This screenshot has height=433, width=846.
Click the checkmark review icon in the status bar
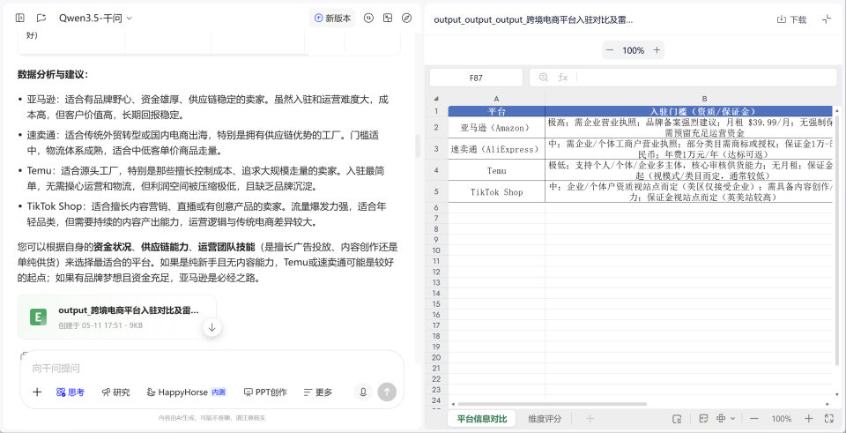[x=703, y=418]
